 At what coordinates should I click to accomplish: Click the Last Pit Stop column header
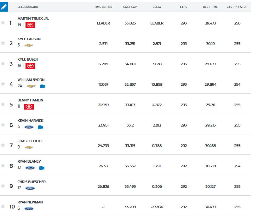coord(237,7)
